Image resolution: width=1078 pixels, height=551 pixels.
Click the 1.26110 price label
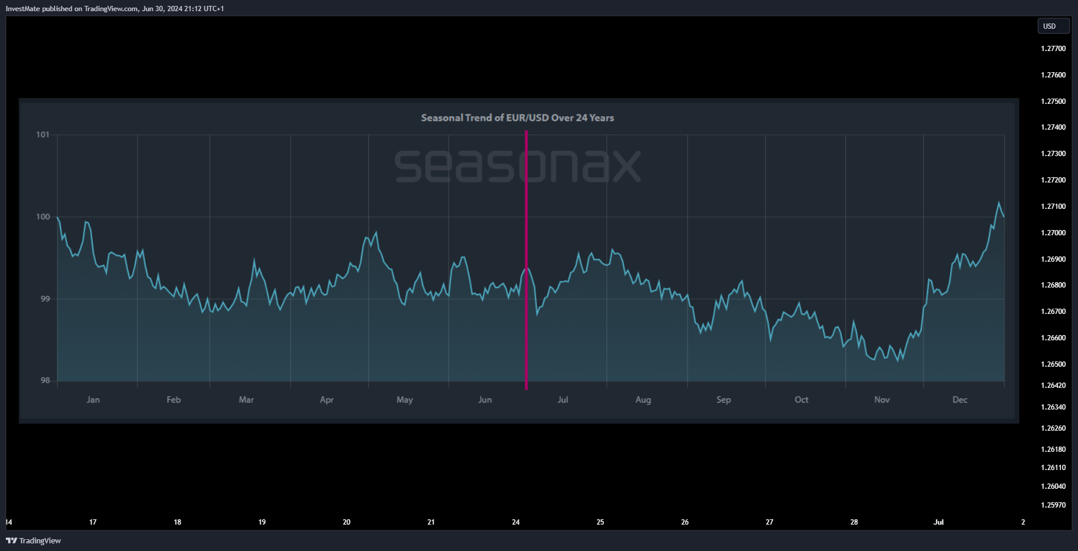click(x=1053, y=468)
